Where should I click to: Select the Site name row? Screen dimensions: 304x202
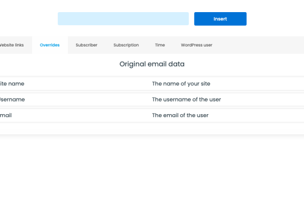pos(152,84)
